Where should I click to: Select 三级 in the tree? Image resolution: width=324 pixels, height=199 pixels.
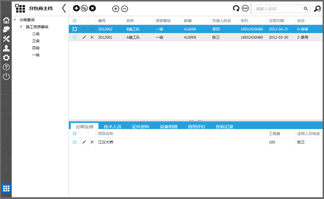(36, 41)
